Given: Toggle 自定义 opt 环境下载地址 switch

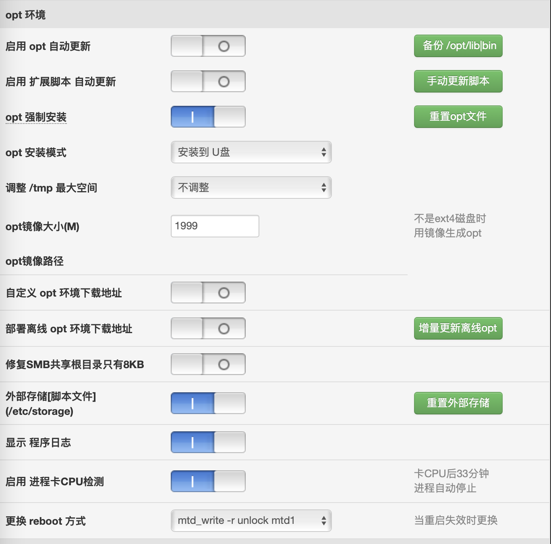Looking at the screenshot, I should point(208,293).
